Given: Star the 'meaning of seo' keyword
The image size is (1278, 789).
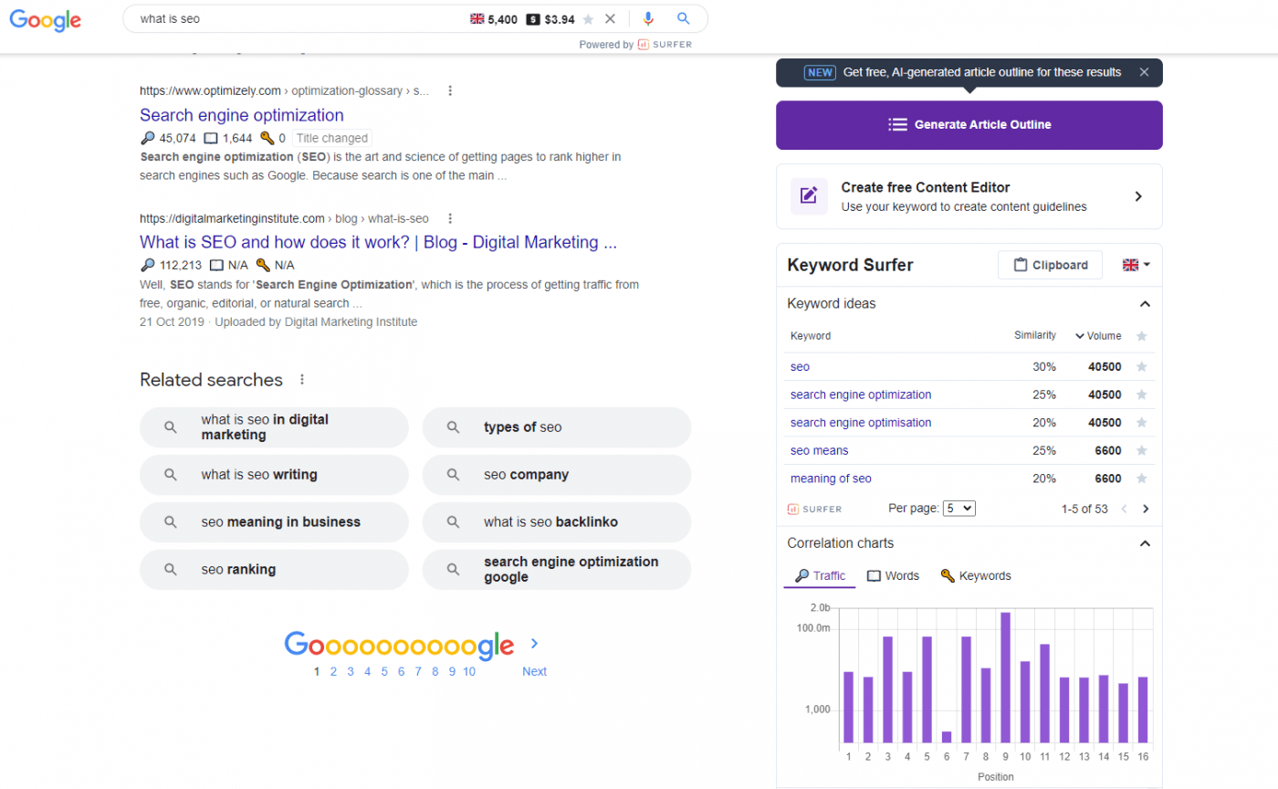Looking at the screenshot, I should pyautogui.click(x=1141, y=479).
